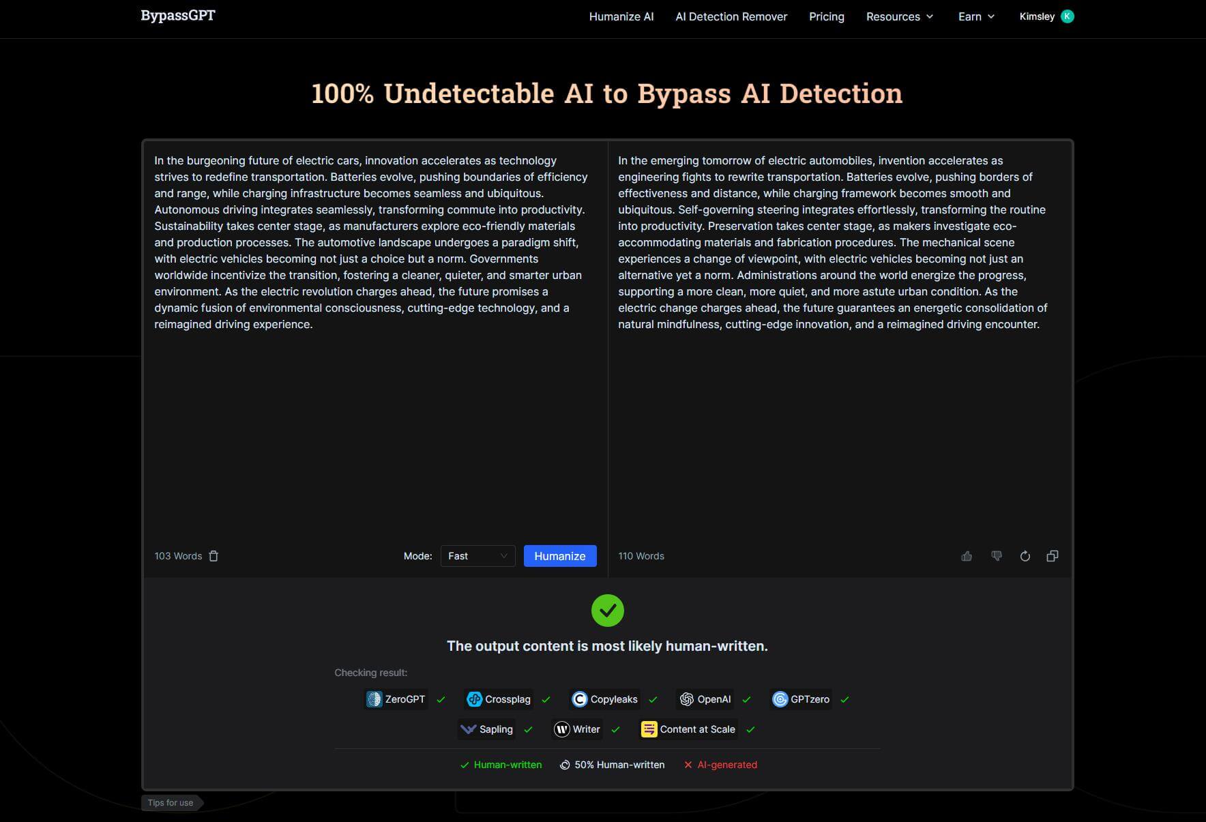The width and height of the screenshot is (1206, 822).
Task: Click the Human-written legend label
Action: [x=508, y=765]
